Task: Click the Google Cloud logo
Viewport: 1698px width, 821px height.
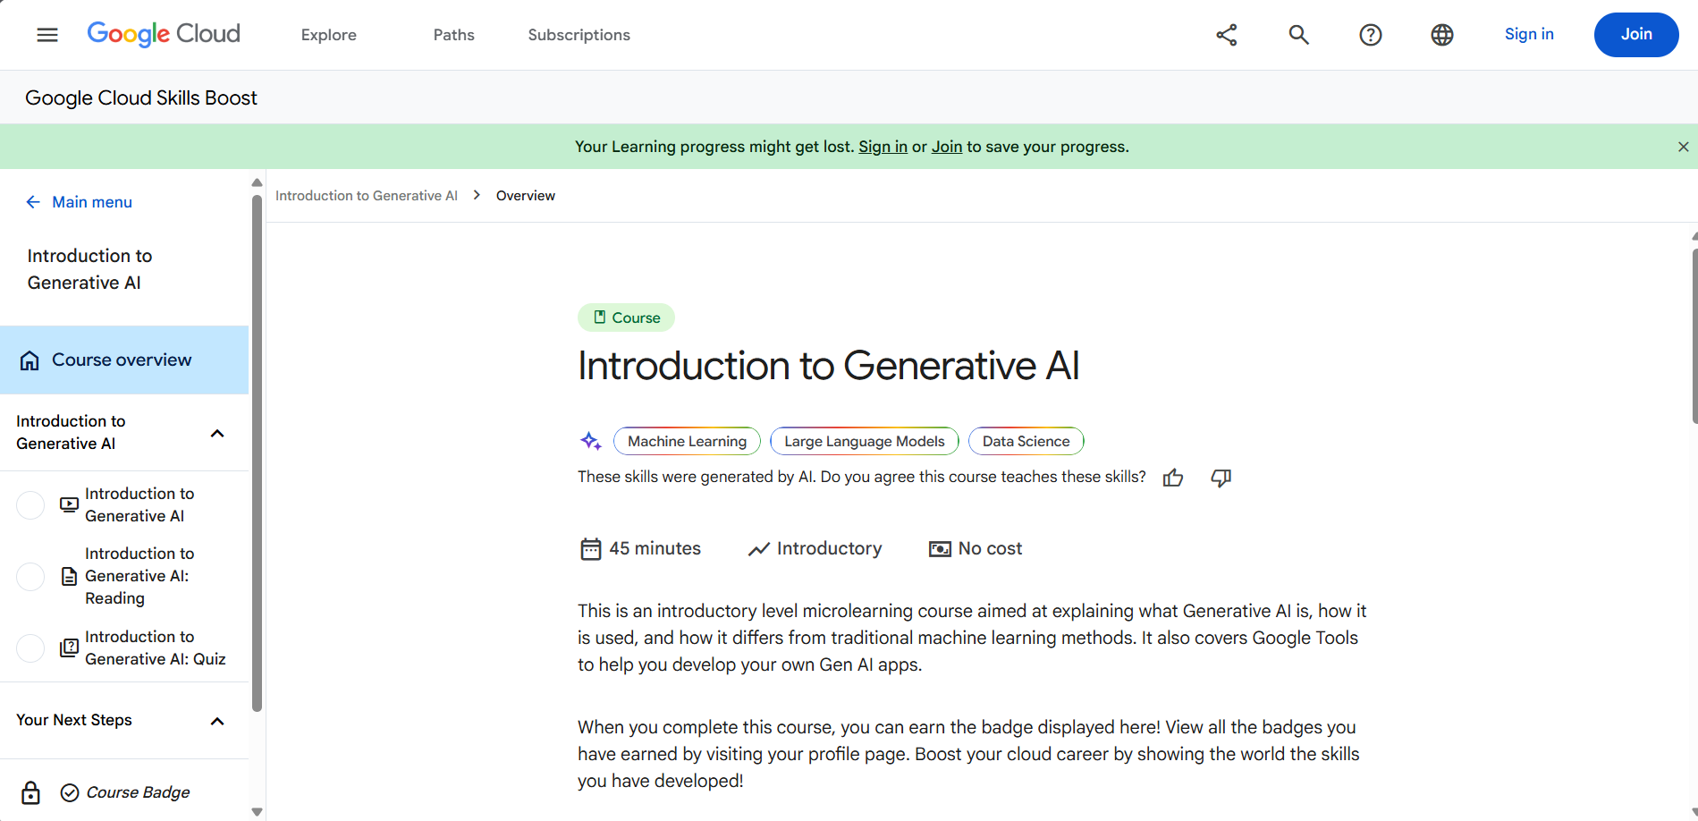Action: pyautogui.click(x=164, y=34)
